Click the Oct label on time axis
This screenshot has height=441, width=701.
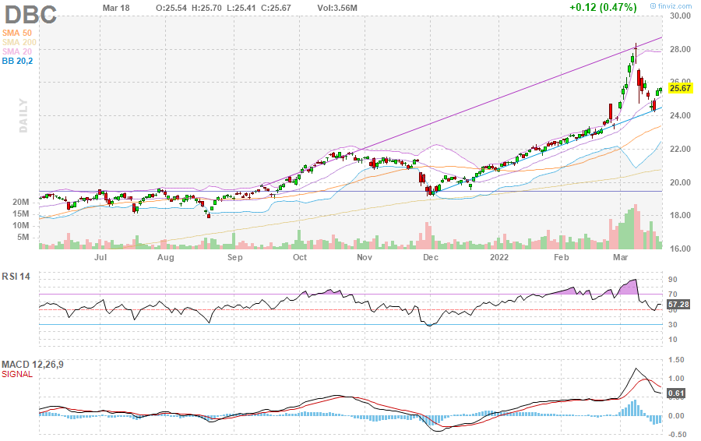(300, 257)
